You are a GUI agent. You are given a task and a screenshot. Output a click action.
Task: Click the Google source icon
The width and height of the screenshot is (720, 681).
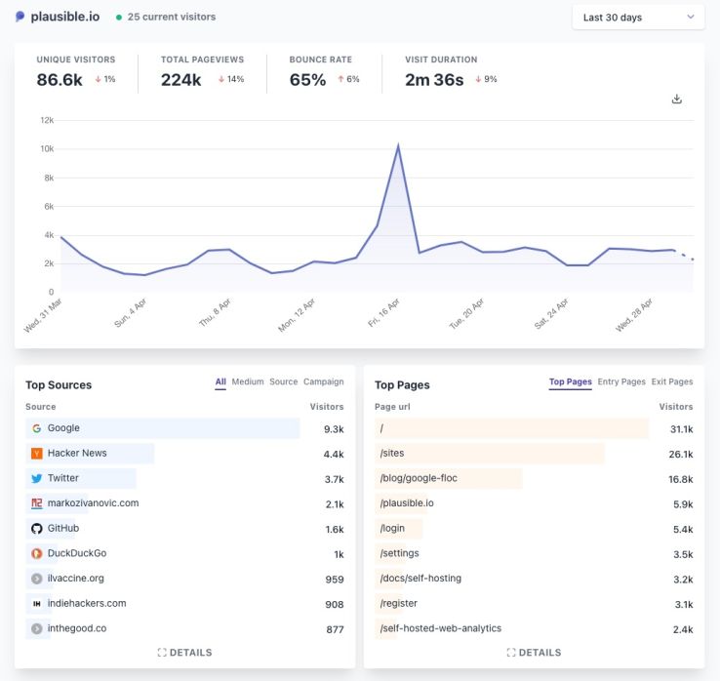(36, 428)
